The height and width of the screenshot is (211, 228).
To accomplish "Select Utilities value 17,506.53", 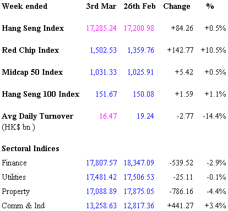I will pos(139,177).
